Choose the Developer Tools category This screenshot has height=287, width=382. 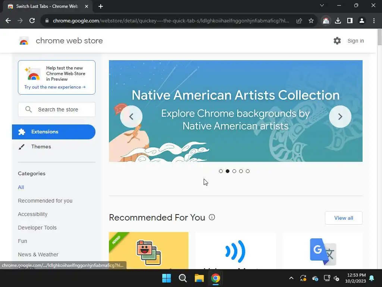tap(37, 228)
